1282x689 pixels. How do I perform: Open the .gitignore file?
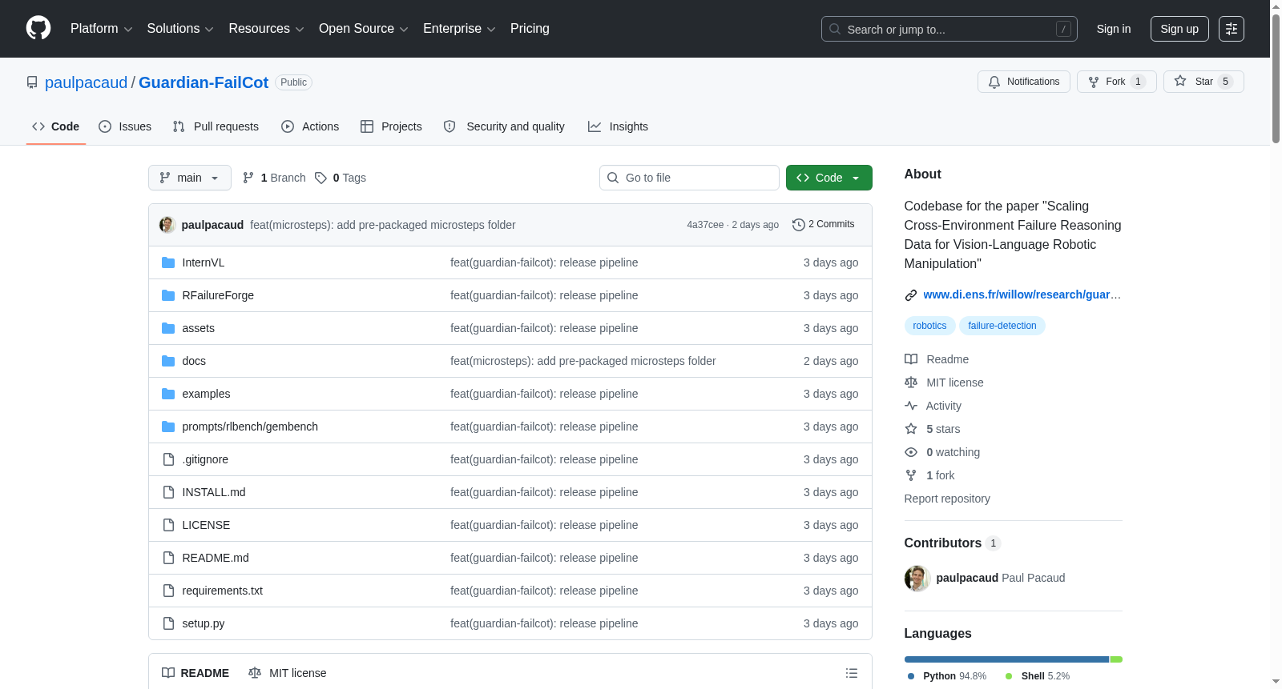tap(205, 459)
